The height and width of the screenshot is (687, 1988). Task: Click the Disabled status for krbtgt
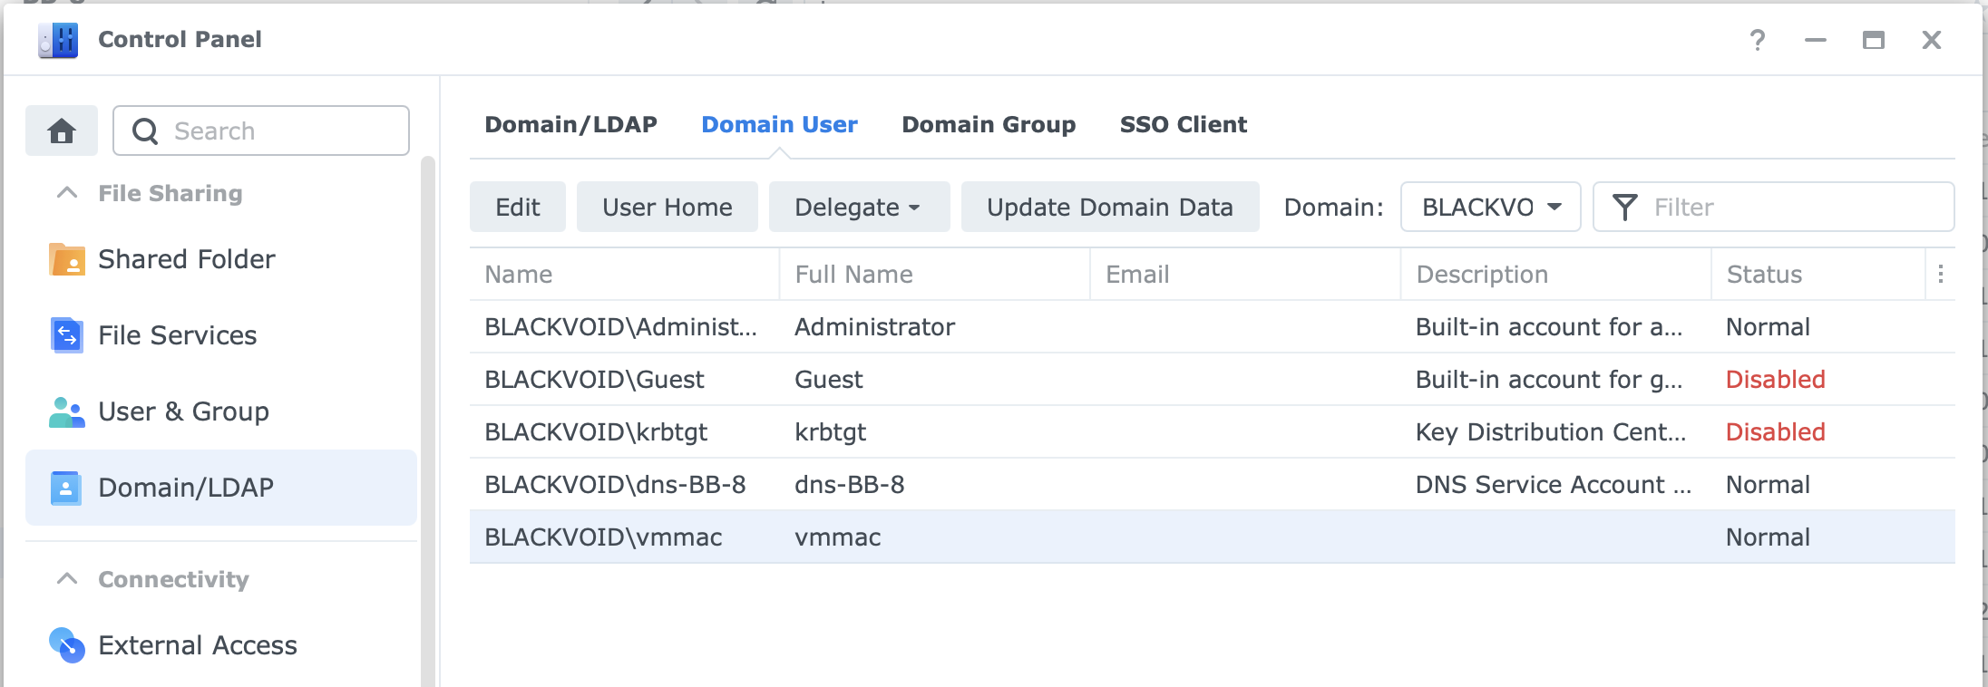tap(1775, 431)
